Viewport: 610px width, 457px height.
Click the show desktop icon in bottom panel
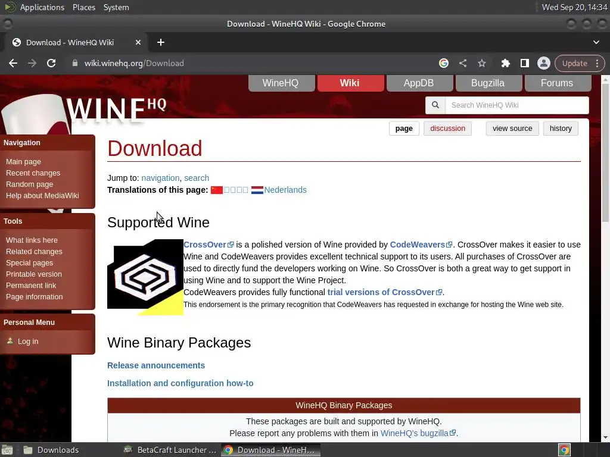(x=7, y=450)
